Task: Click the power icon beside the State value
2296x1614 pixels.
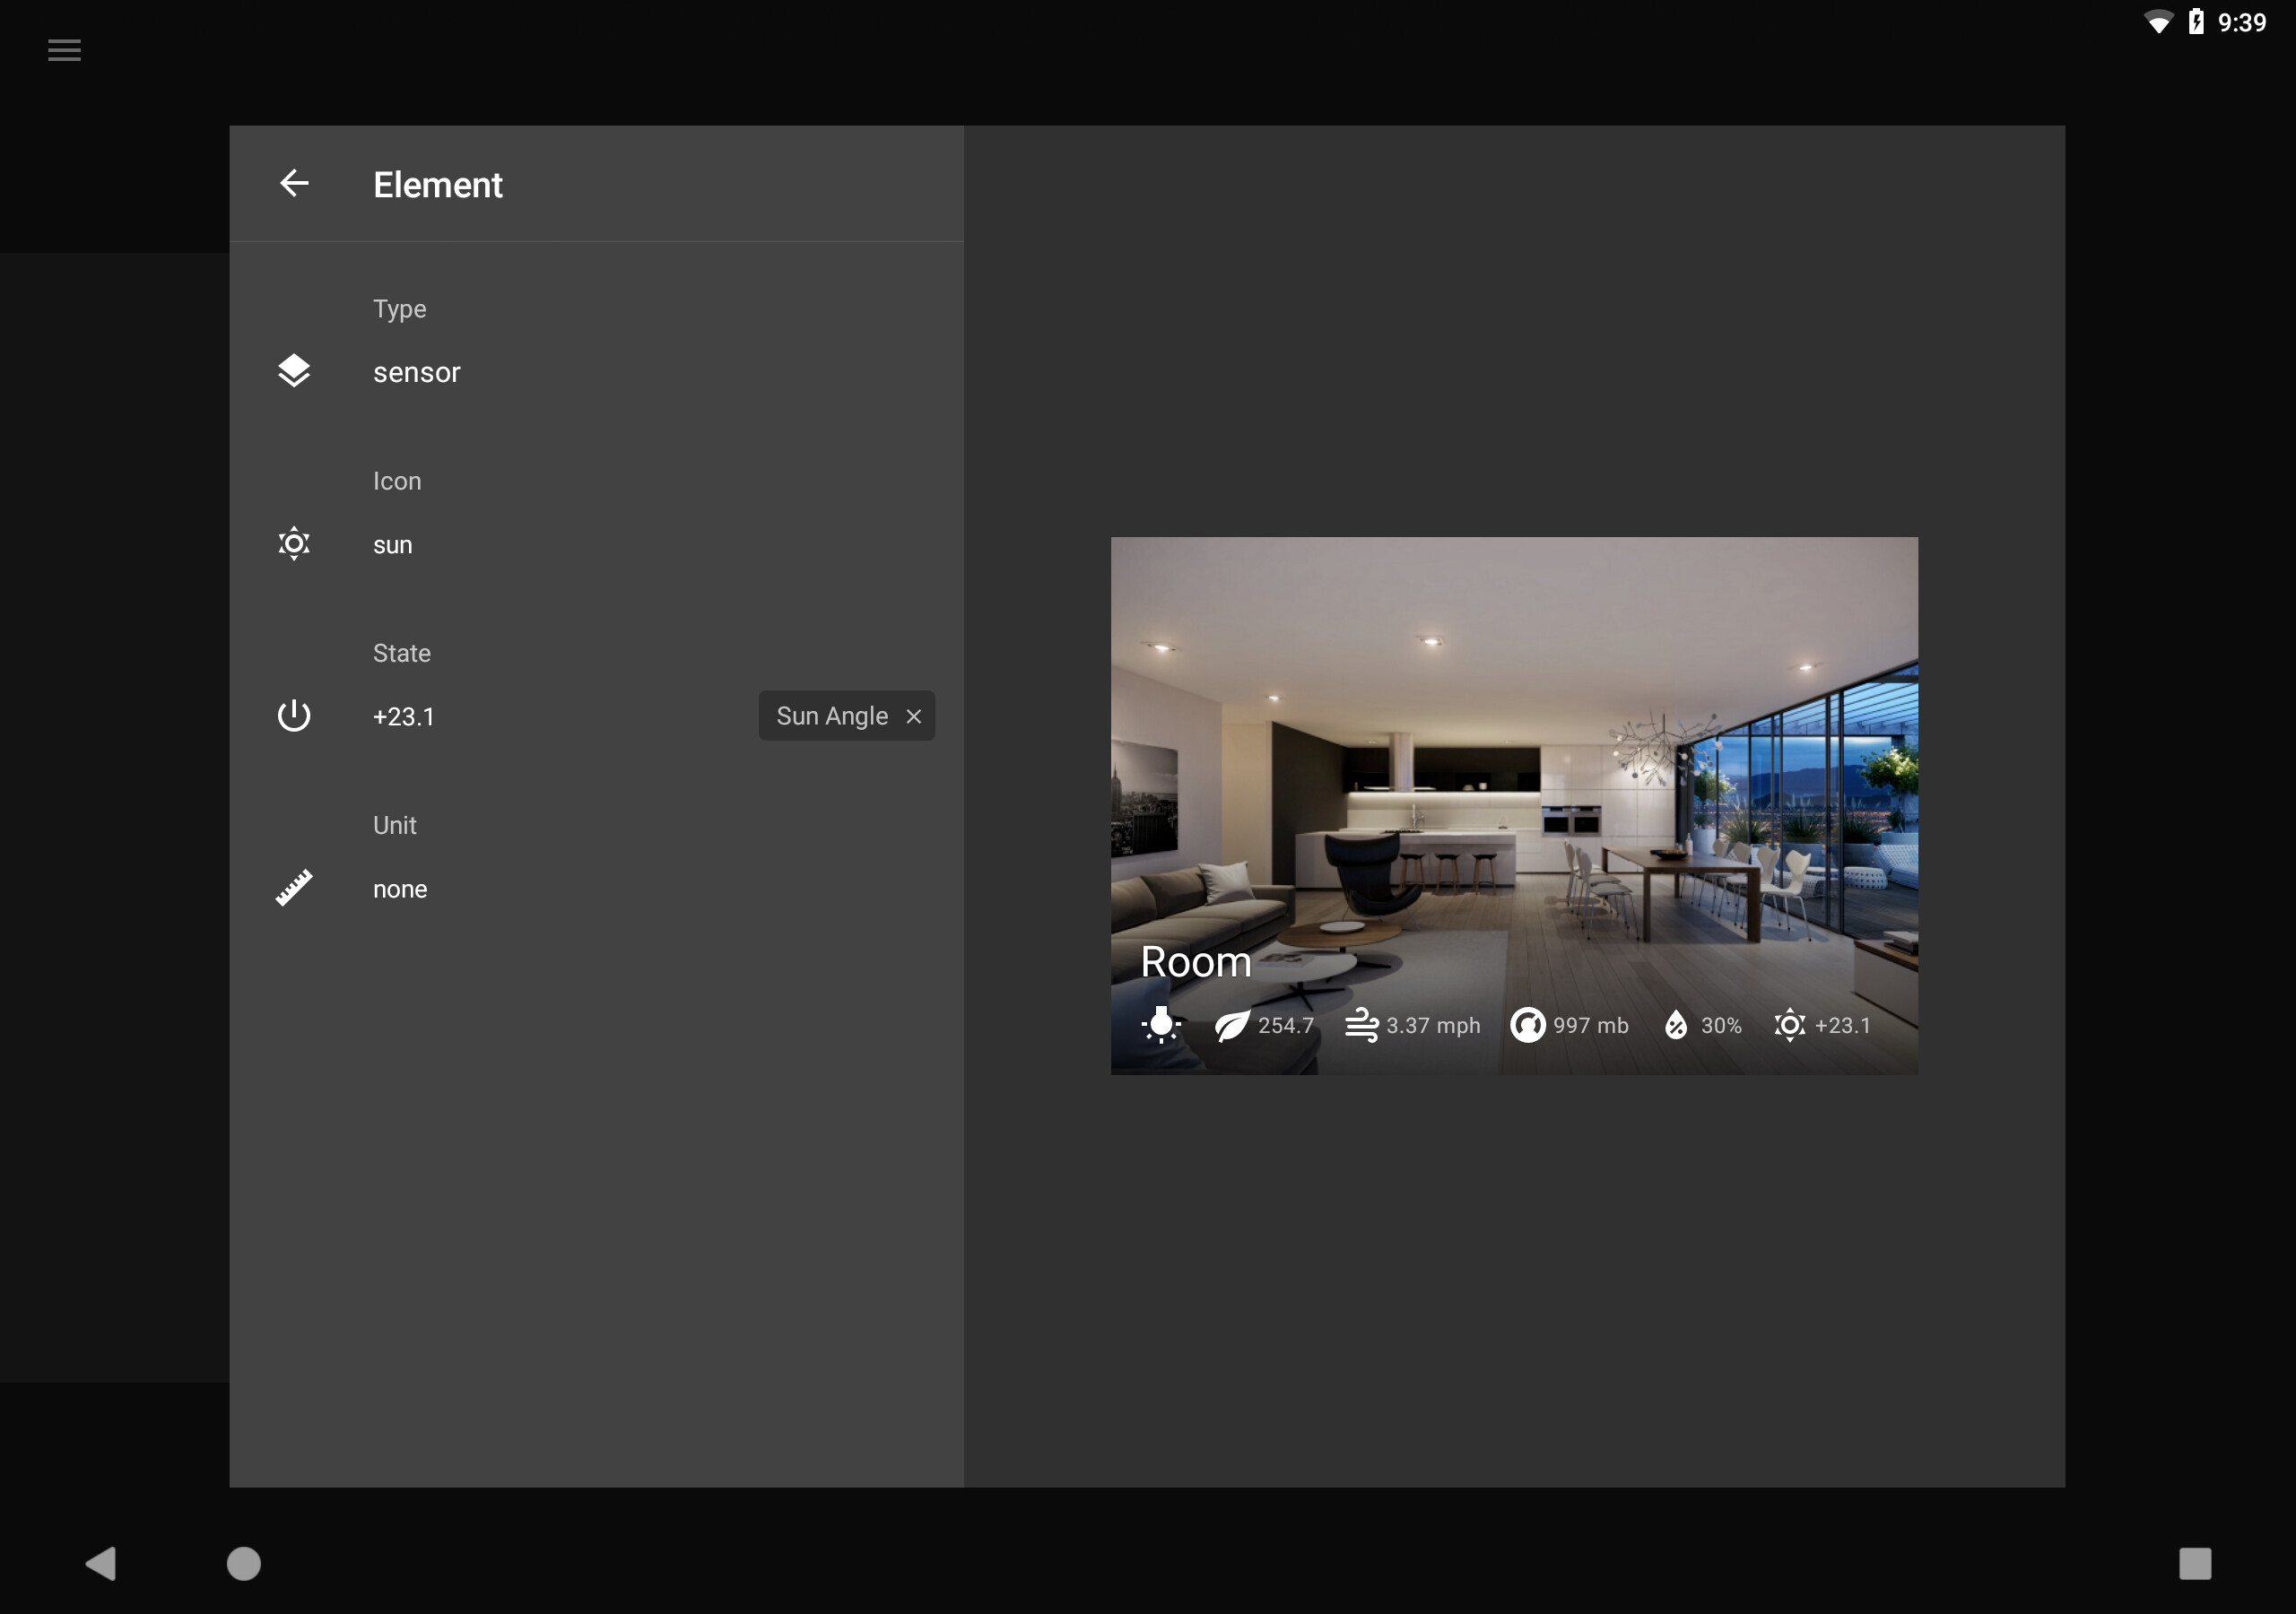Action: point(294,715)
